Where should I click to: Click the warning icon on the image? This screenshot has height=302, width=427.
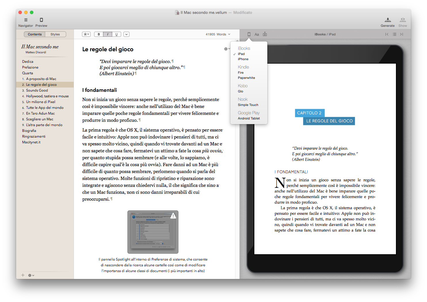click(173, 216)
